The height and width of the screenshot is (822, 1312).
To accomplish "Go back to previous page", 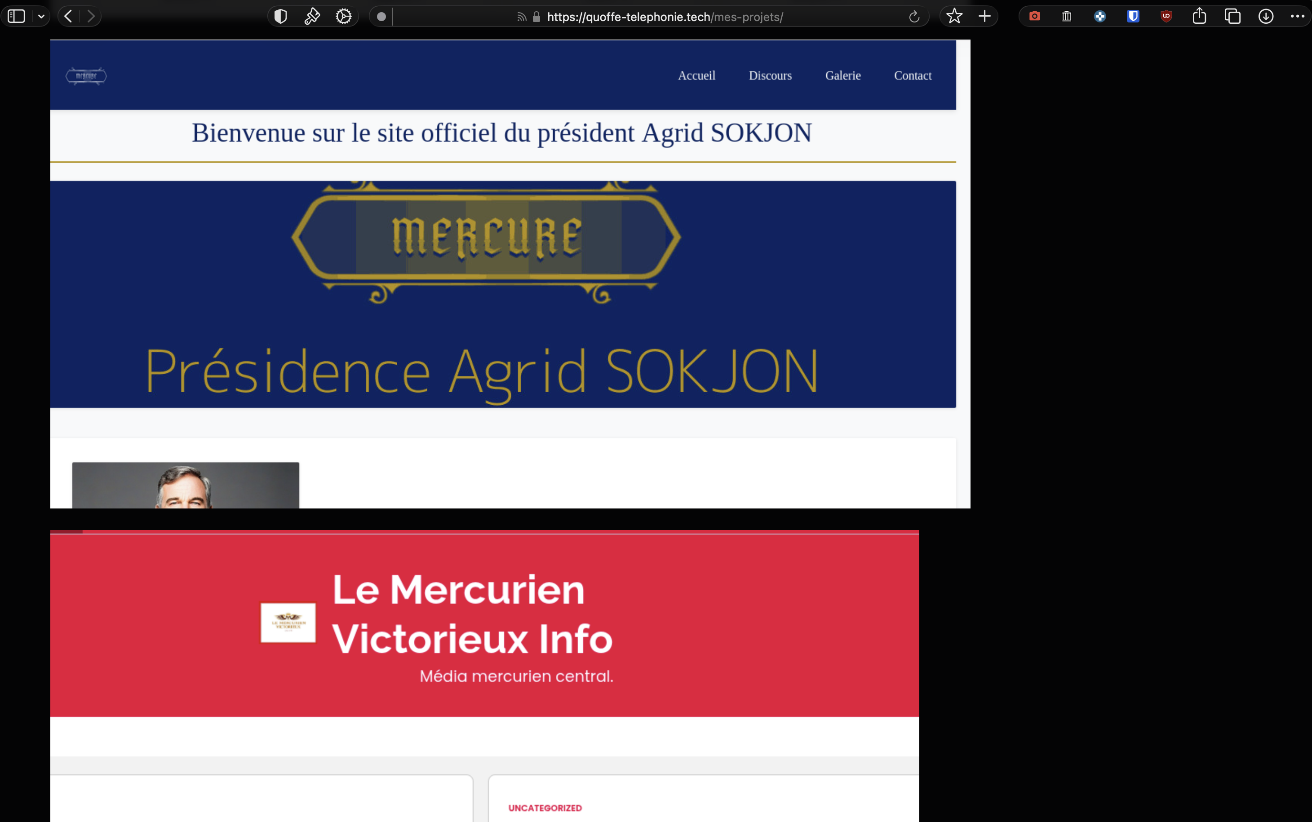I will 68,16.
